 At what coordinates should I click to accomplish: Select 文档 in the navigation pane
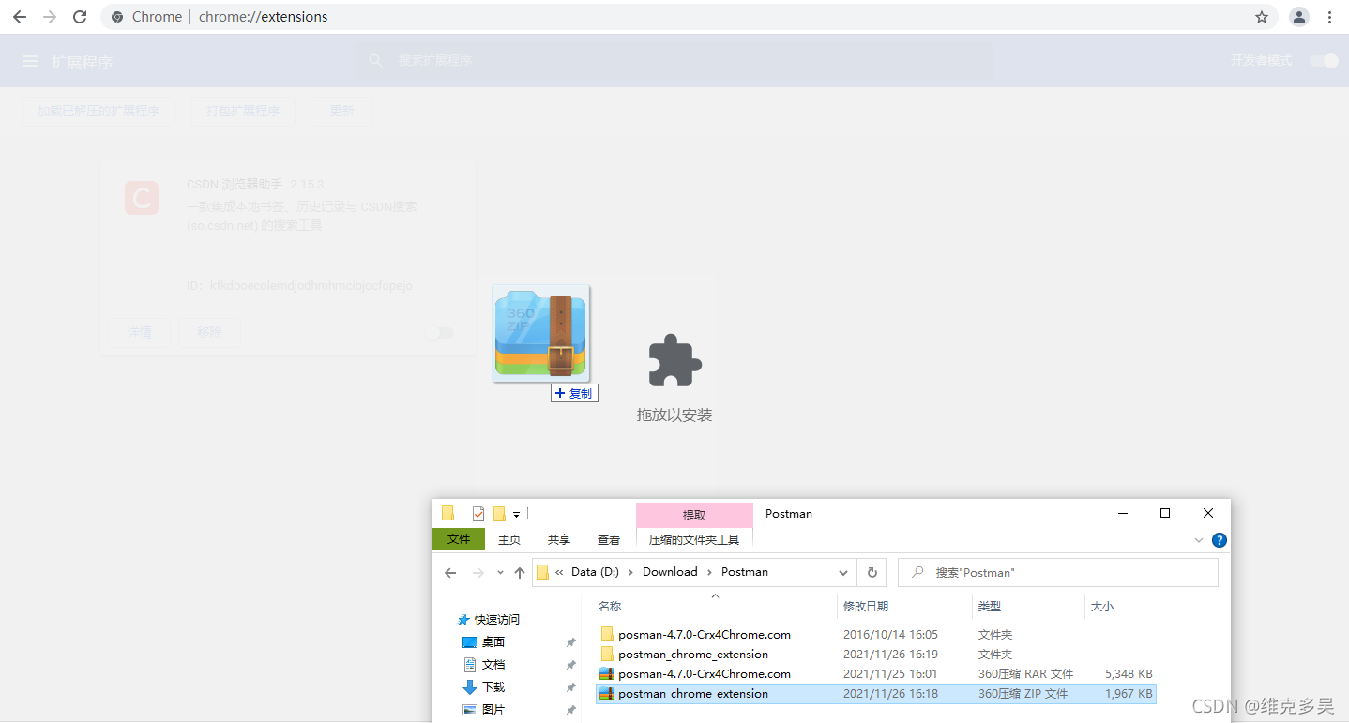(x=493, y=665)
